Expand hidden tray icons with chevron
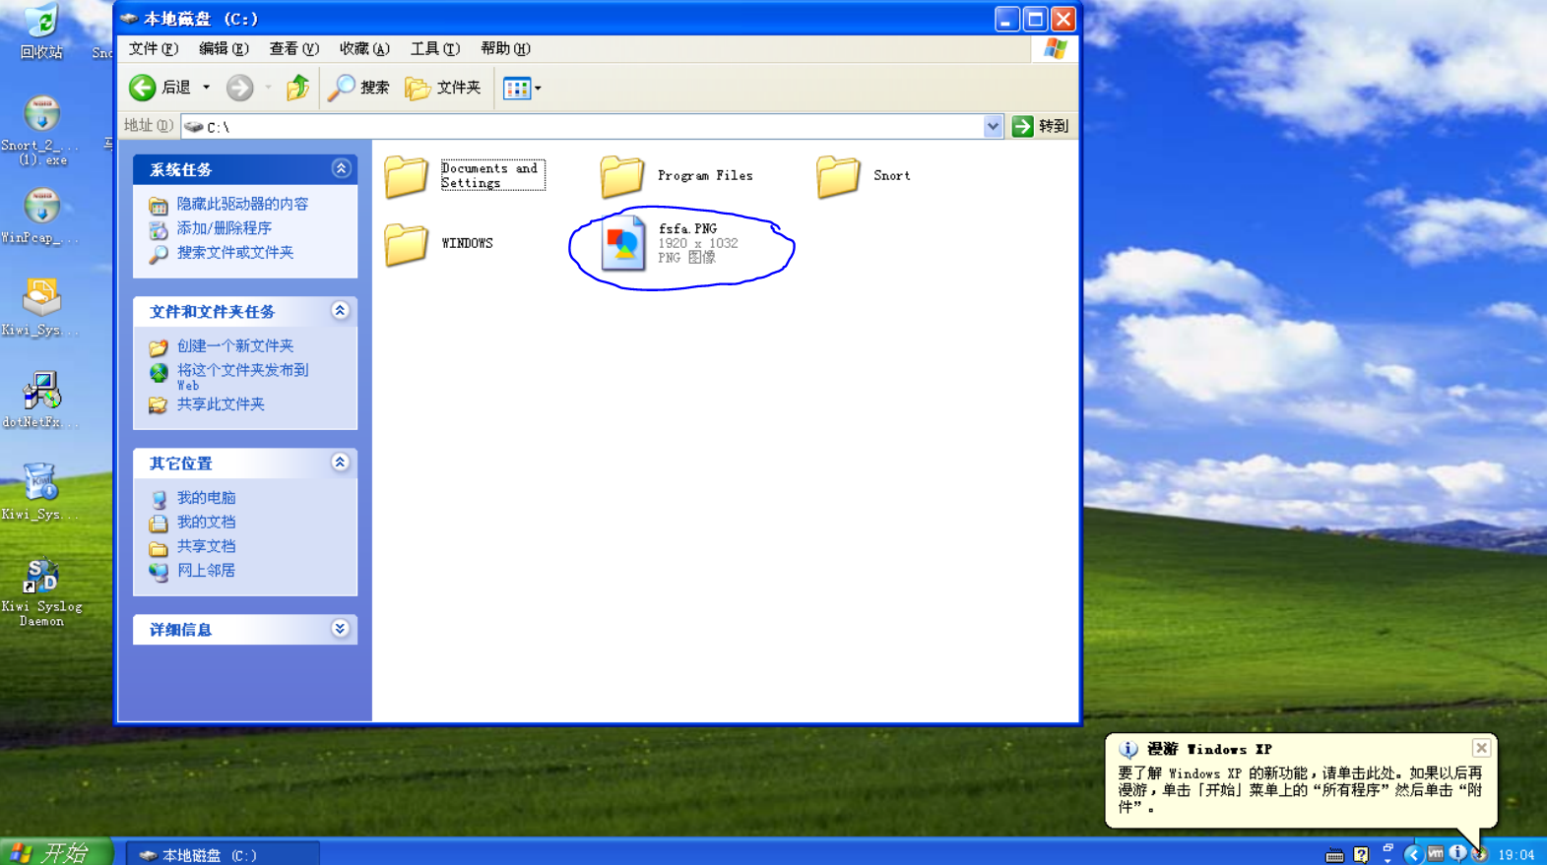This screenshot has height=865, width=1547. (1413, 854)
